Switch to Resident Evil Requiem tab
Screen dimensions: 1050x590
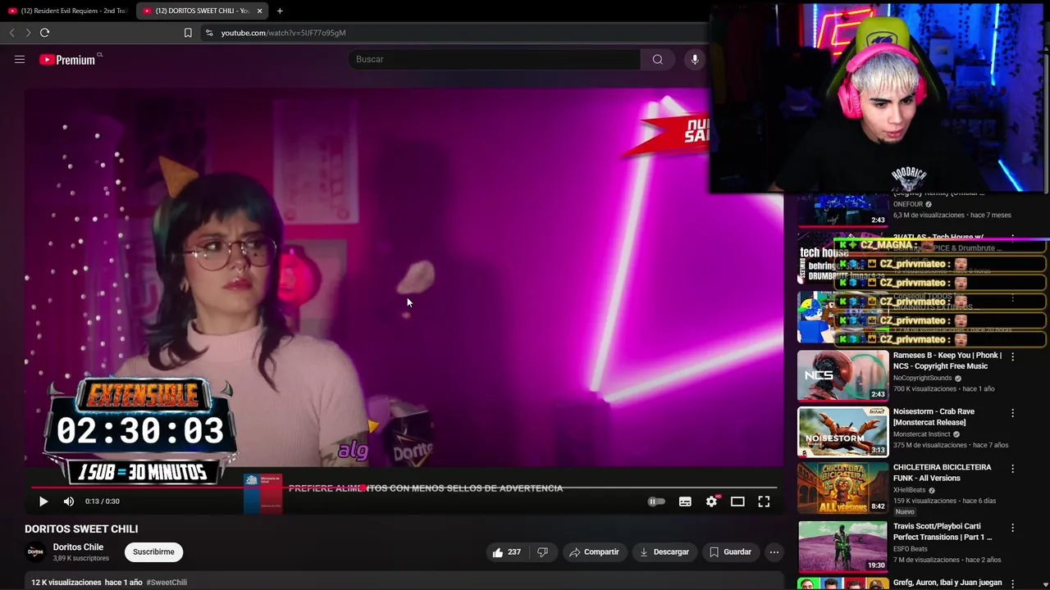point(67,11)
